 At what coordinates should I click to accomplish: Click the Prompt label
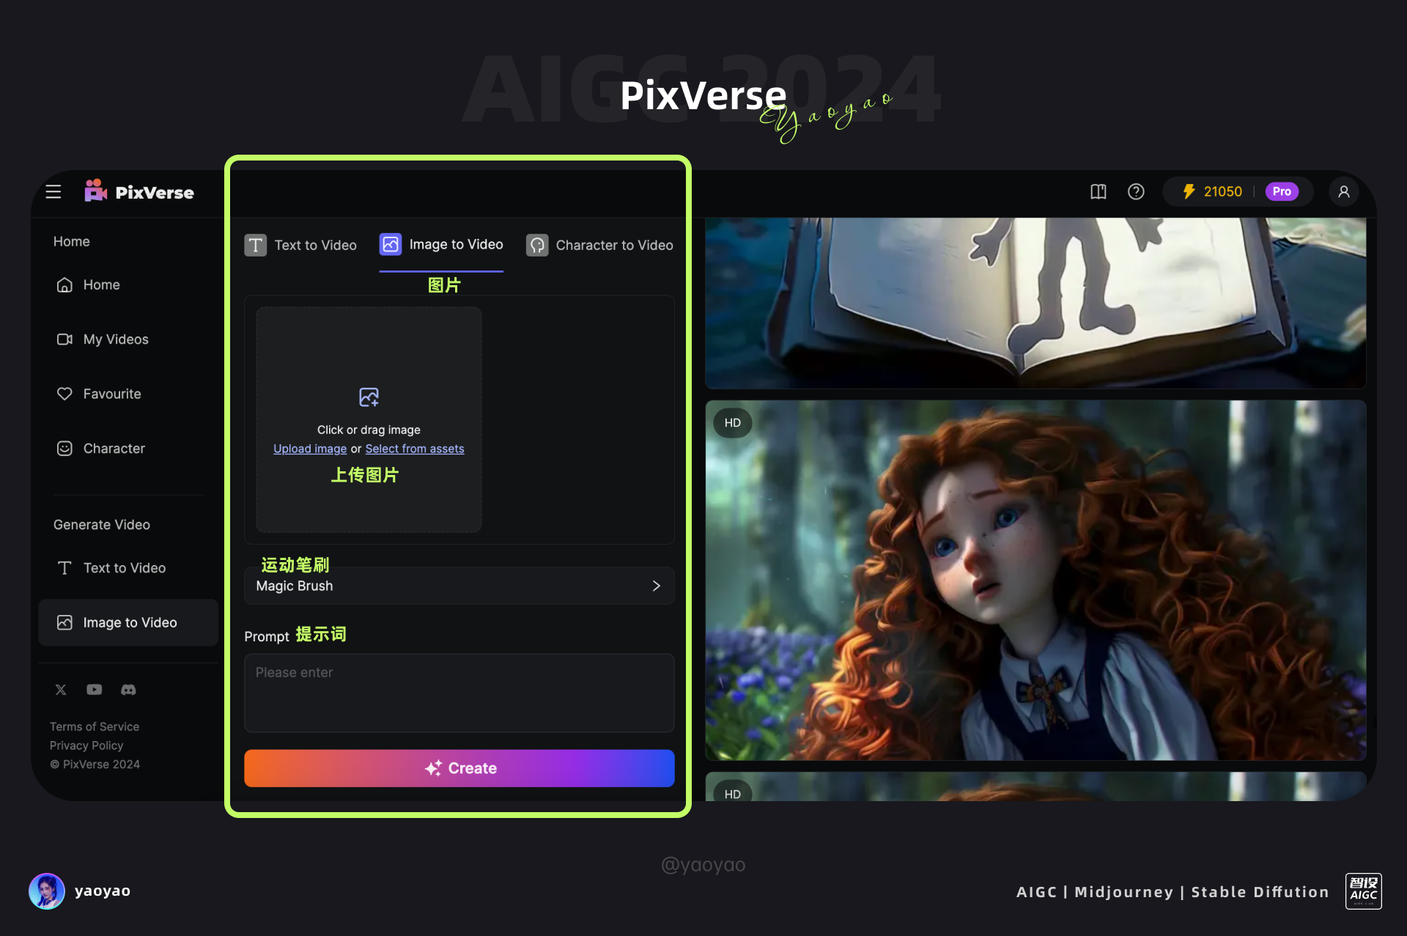[x=267, y=636]
